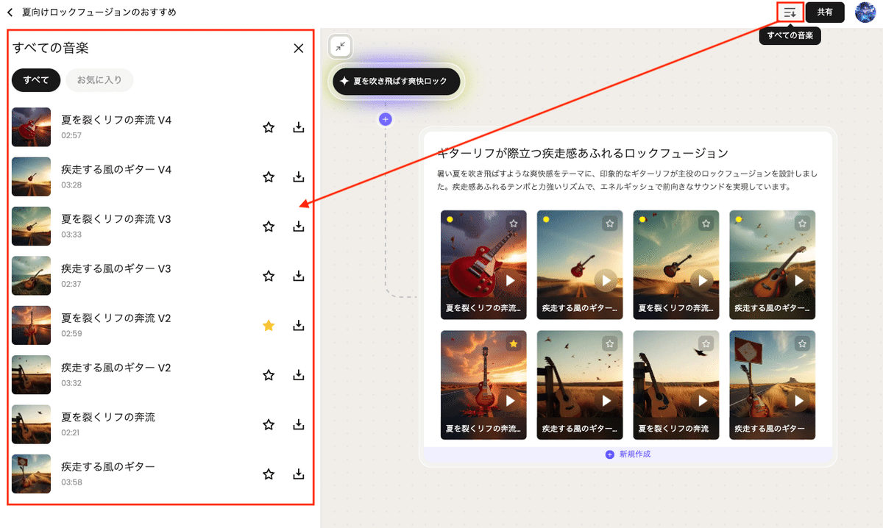Download 夏を裂くリフの奔流 V4 track
Viewport: 883px width, 528px height.
299,127
